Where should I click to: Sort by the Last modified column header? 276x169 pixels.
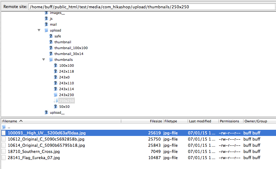[x=203, y=121]
